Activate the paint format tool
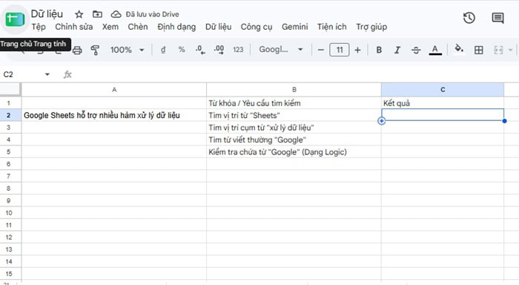Screen dimensions: 519x285 pyautogui.click(x=95, y=50)
